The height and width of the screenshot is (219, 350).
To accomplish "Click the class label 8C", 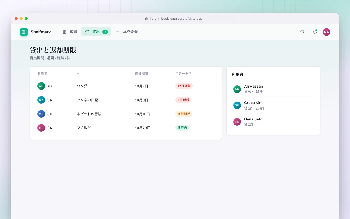I will tap(50, 114).
